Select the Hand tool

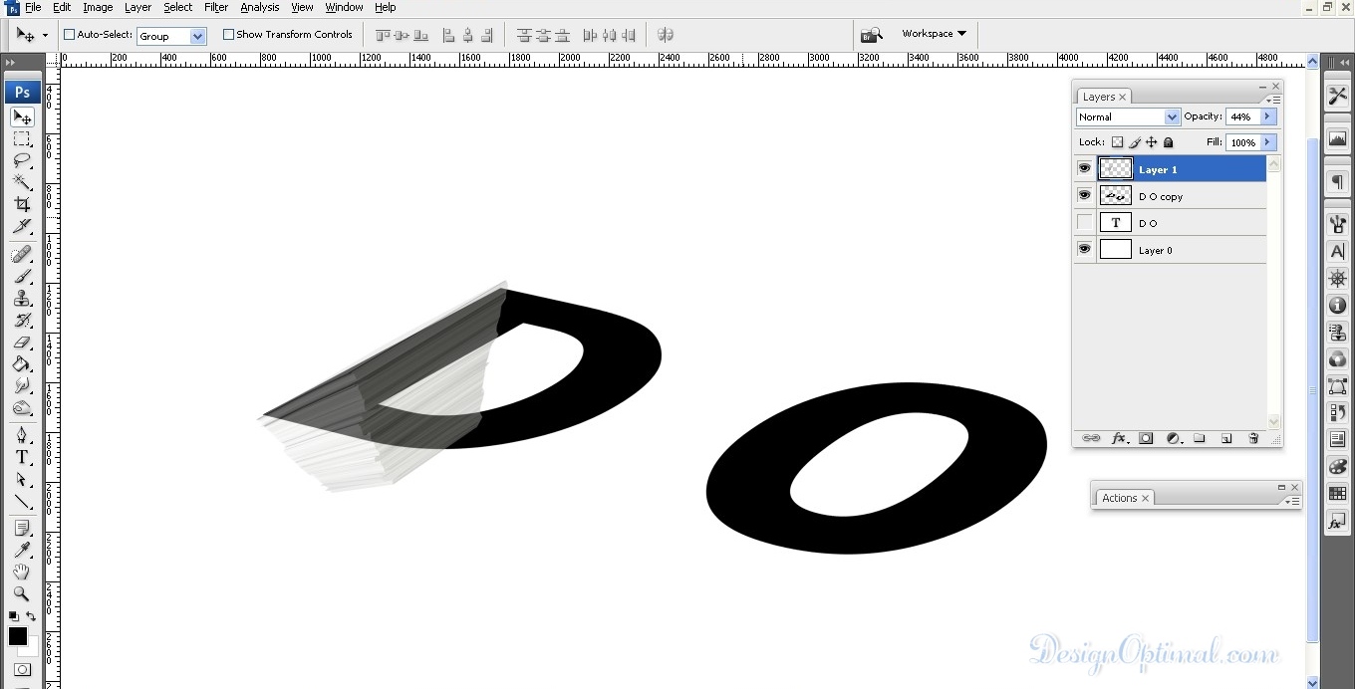pos(22,572)
